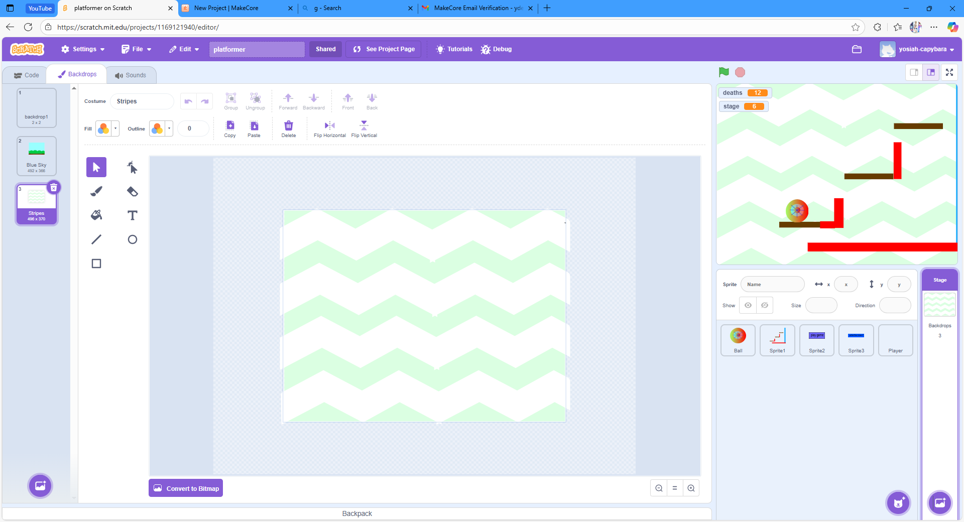Viewport: 964px width, 522px height.
Task: Switch to small stage layout
Action: pos(914,72)
